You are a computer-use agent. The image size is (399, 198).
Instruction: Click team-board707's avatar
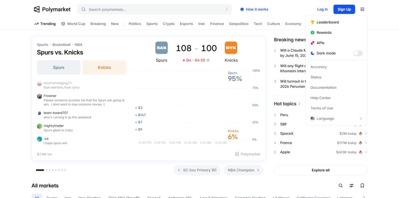(x=39, y=113)
